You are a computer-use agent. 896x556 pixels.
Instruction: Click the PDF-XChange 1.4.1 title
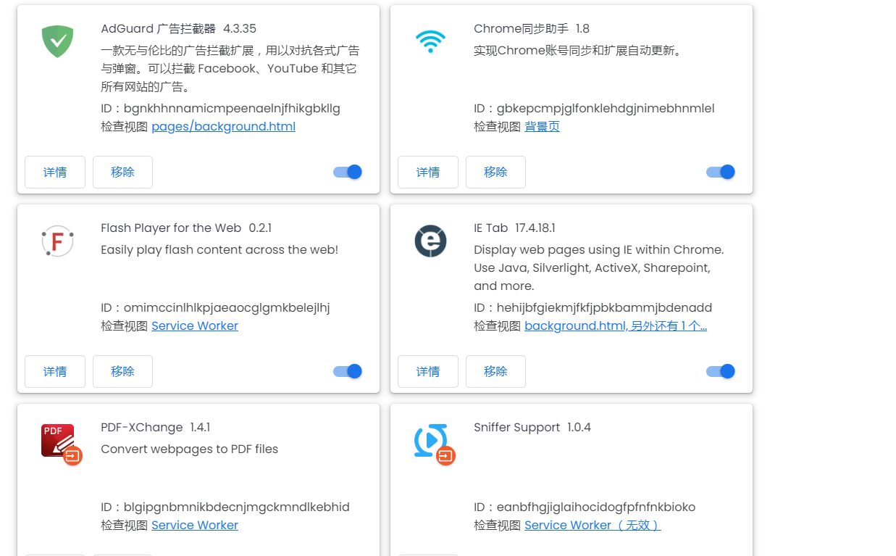point(155,427)
